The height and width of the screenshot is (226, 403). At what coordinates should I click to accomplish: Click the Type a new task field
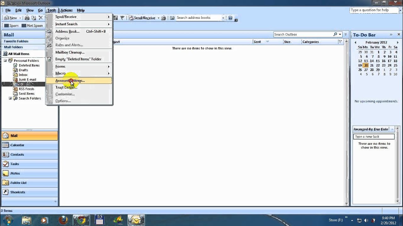click(374, 137)
